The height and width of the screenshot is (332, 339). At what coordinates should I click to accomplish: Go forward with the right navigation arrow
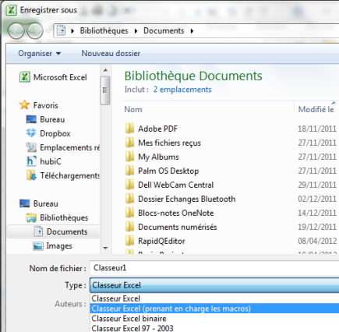pyautogui.click(x=35, y=31)
